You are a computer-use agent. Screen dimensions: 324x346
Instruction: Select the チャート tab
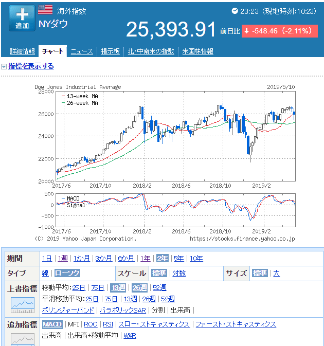point(52,51)
